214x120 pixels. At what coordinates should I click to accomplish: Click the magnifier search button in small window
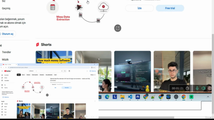65,71
